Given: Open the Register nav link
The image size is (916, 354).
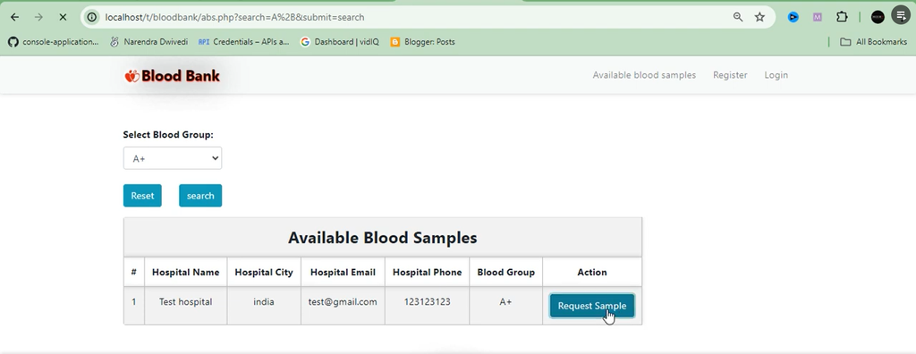Looking at the screenshot, I should [730, 75].
